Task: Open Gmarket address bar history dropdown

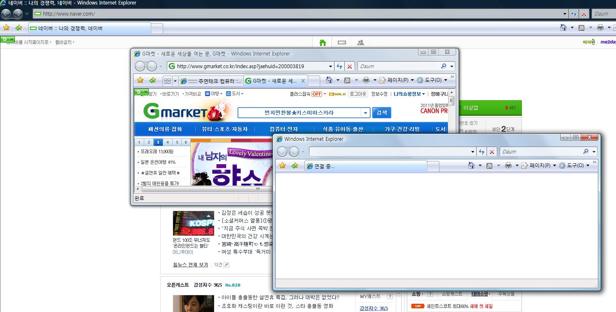Action: [x=330, y=66]
